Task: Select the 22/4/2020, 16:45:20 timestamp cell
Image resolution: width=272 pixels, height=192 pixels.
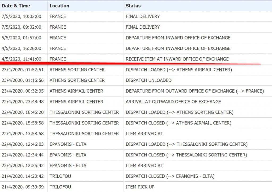Action: click(x=23, y=112)
